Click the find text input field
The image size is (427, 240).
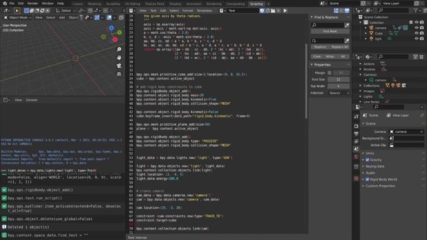coord(328,25)
